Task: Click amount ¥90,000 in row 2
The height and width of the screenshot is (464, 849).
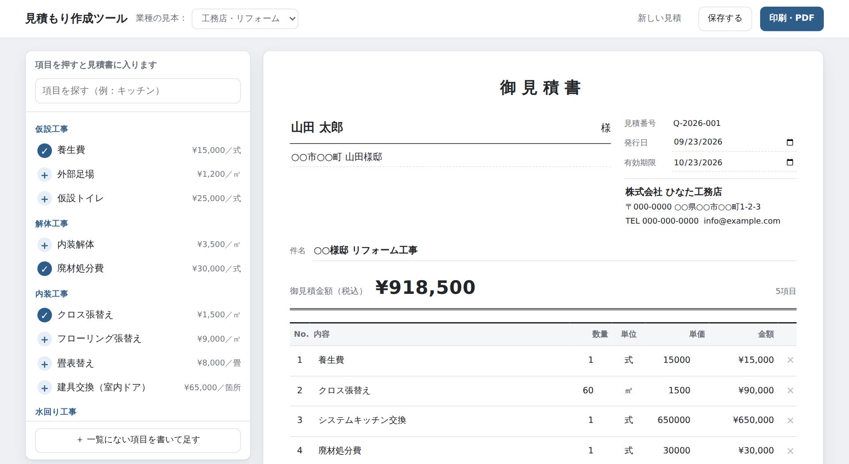Action: pos(756,391)
